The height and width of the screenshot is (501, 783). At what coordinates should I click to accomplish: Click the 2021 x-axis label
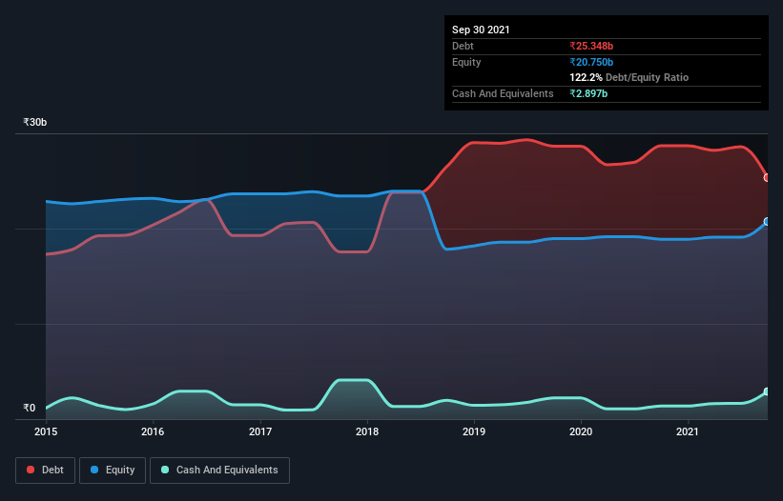[x=688, y=431]
